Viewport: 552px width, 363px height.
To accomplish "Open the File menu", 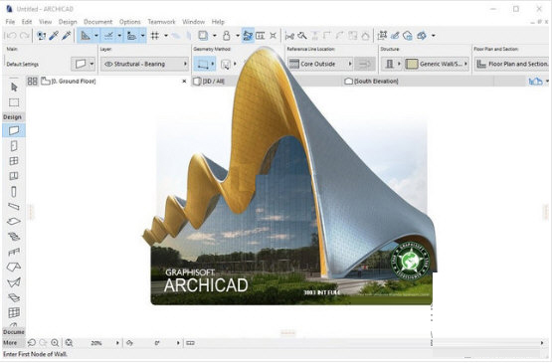I will tap(10, 22).
